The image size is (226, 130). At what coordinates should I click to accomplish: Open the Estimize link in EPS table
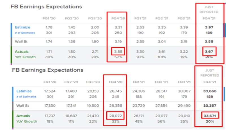(x=22, y=27)
